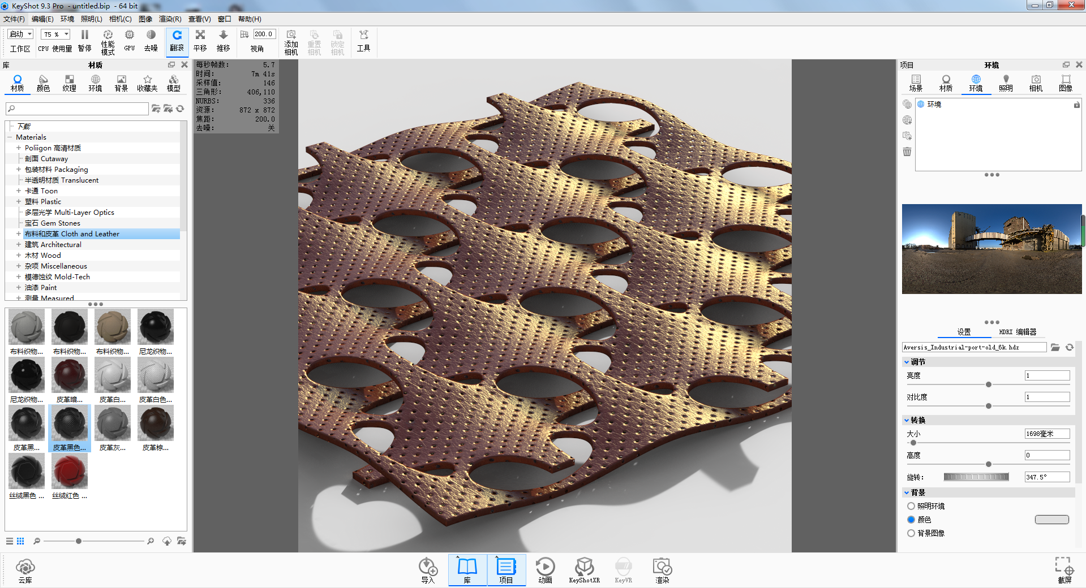Open the 渲染(R) Render menu
This screenshot has height=588, width=1086.
pos(170,19)
